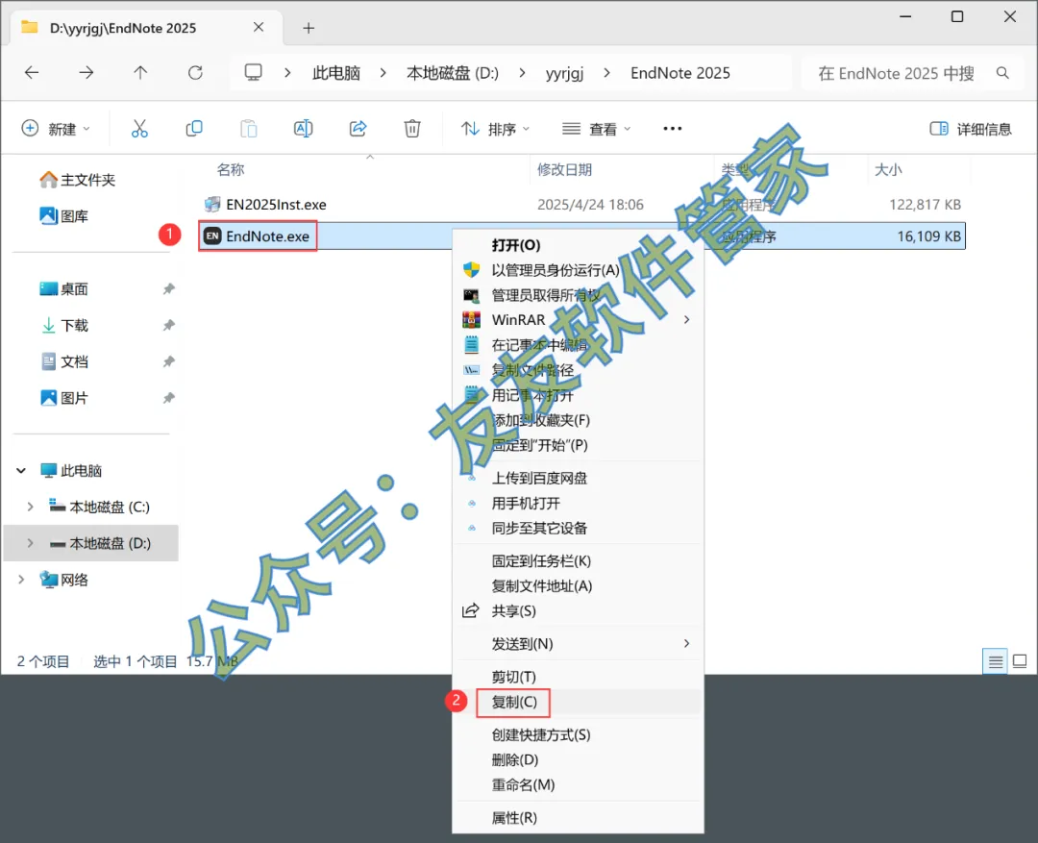
Task: Go up one folder level arrow
Action: pos(140,73)
